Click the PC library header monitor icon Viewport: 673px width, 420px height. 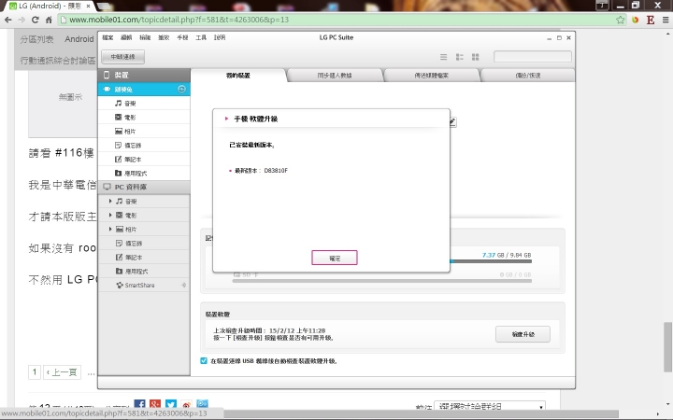(107, 187)
